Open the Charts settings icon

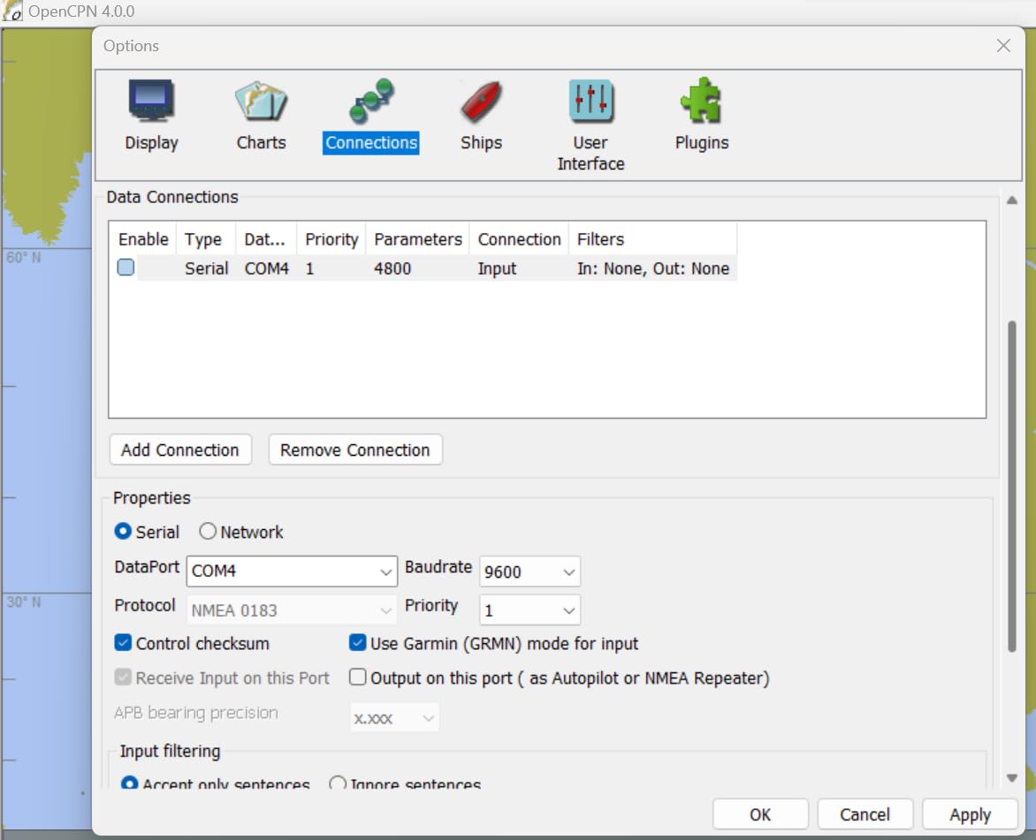click(261, 101)
